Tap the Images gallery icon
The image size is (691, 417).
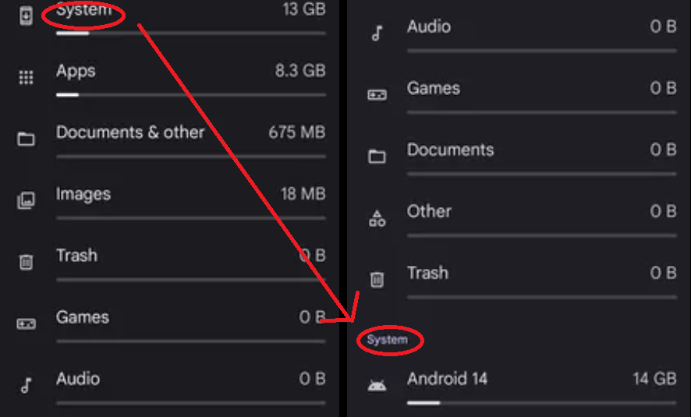point(26,201)
